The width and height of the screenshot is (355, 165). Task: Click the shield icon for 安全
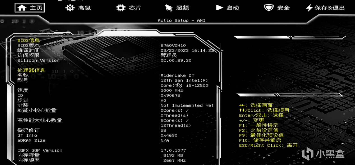[269, 8]
